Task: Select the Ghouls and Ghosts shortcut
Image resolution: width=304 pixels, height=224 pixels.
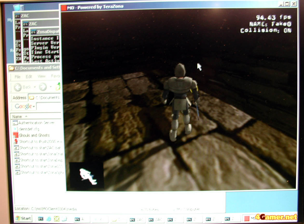Action: (34, 135)
